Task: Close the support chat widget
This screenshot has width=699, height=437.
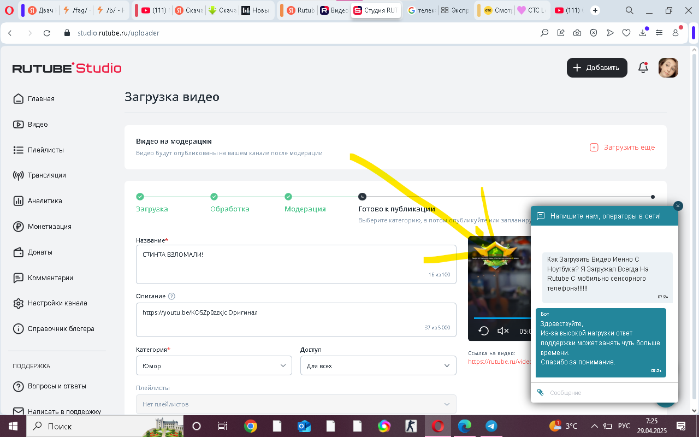Action: click(x=678, y=206)
